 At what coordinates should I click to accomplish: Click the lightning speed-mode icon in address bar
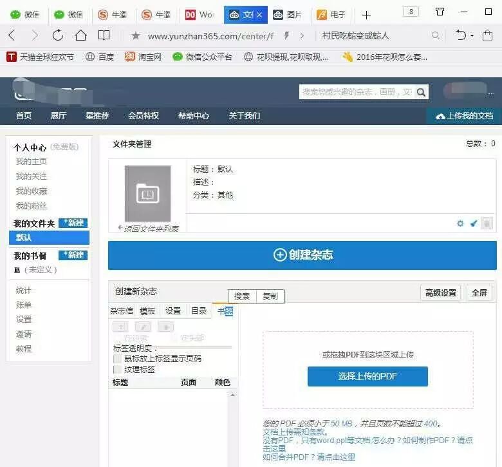tap(286, 35)
